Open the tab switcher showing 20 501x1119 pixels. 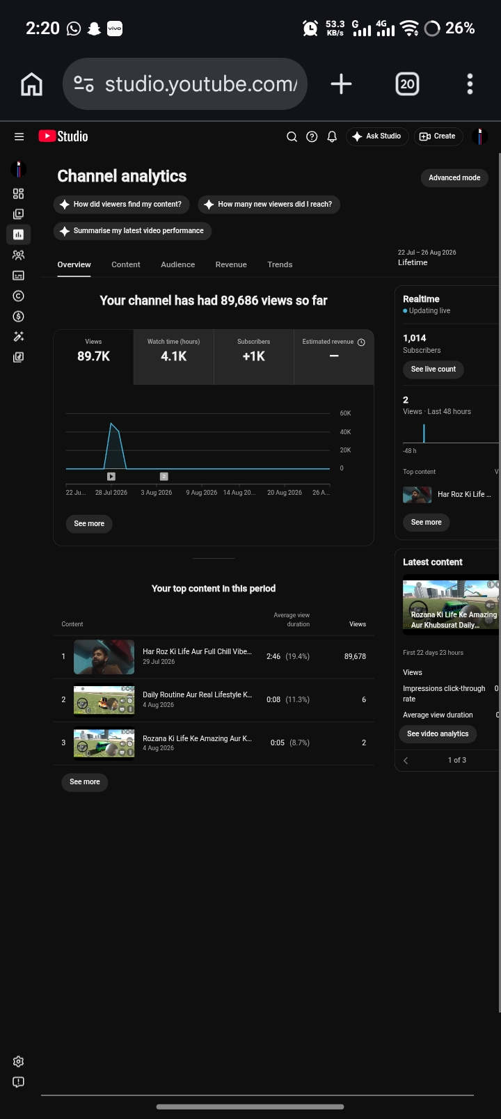407,84
